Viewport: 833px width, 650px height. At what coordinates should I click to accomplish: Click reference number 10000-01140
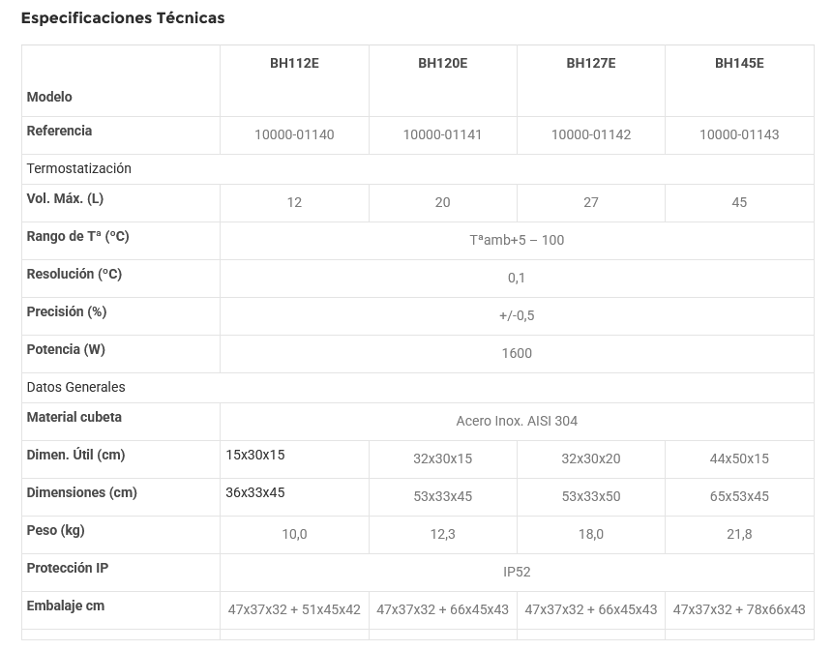coord(294,135)
